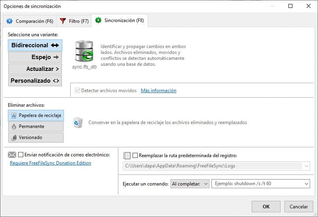Switch to the Comparación (F6) tab
Screen dimensions: 318x217
point(30,21)
